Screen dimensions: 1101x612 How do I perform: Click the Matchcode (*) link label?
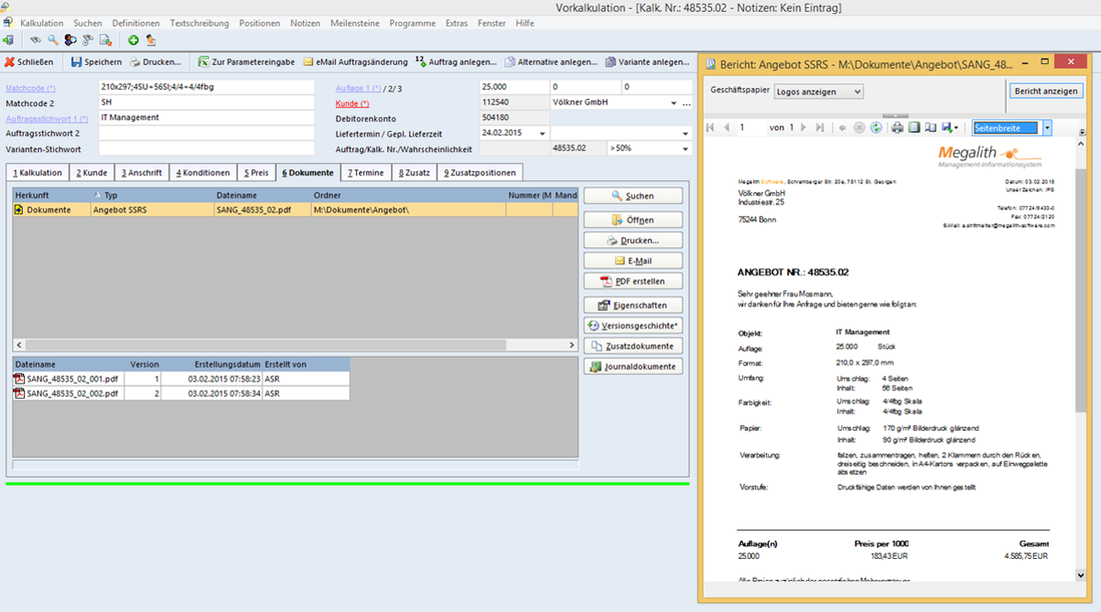(30, 88)
